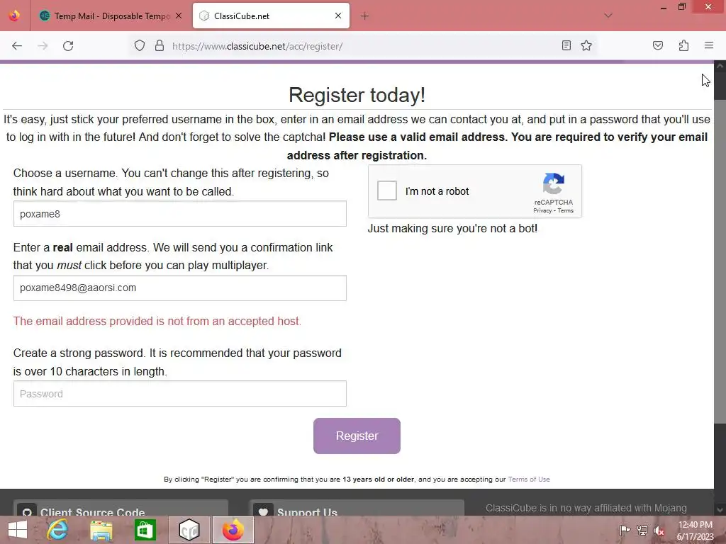The image size is (726, 544).
Task: Click the Firefox View icon in the tab bar
Action: point(14,16)
